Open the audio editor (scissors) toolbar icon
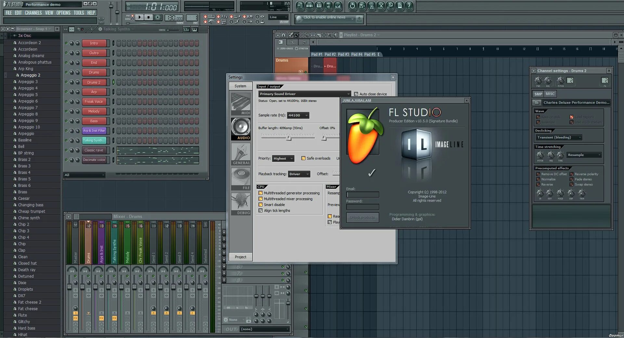The width and height of the screenshot is (624, 338). tap(381, 6)
